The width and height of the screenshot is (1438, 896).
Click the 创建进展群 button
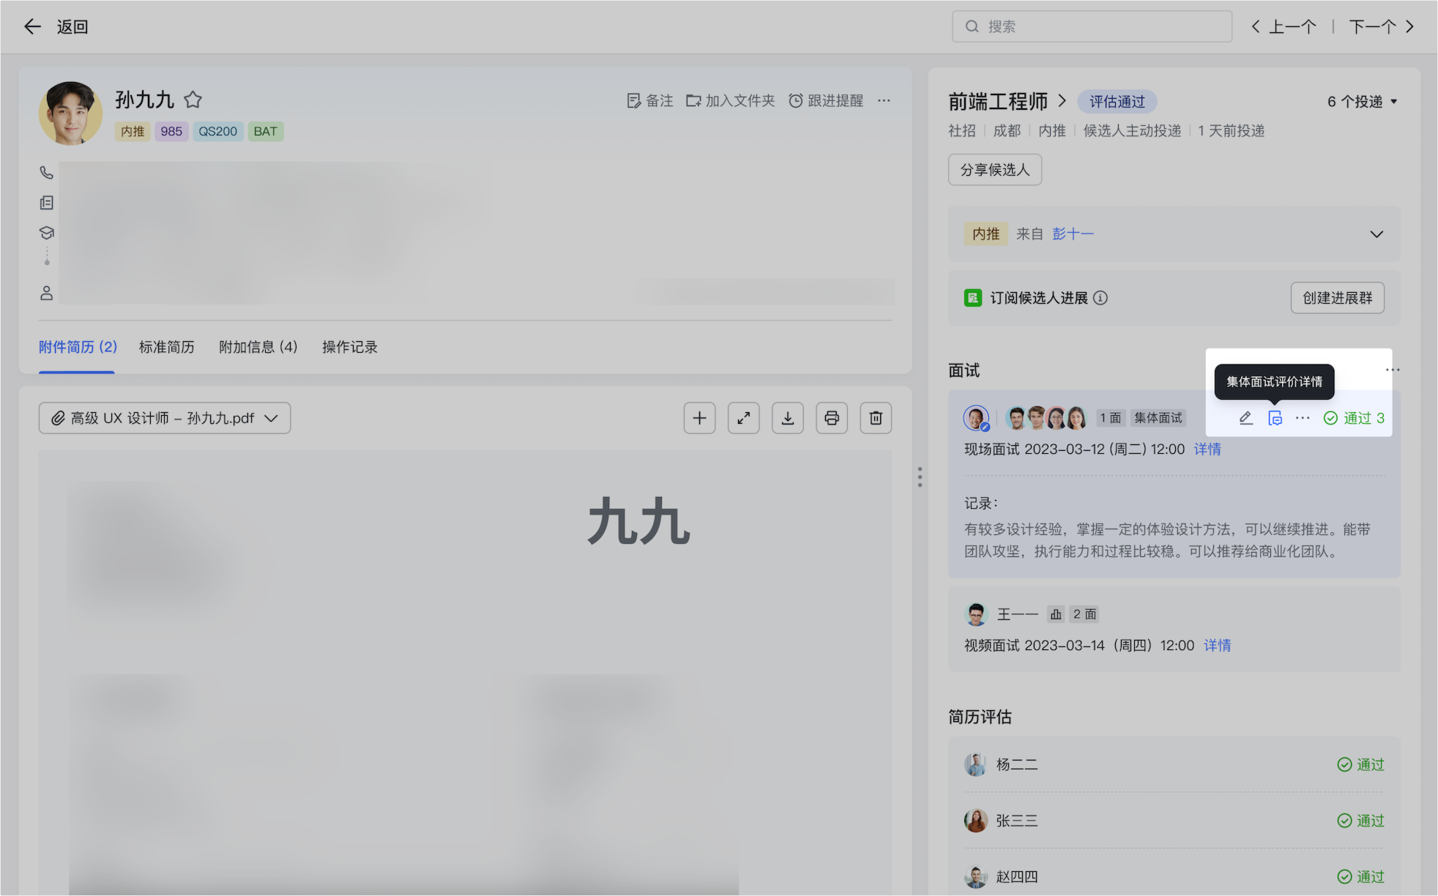point(1337,298)
